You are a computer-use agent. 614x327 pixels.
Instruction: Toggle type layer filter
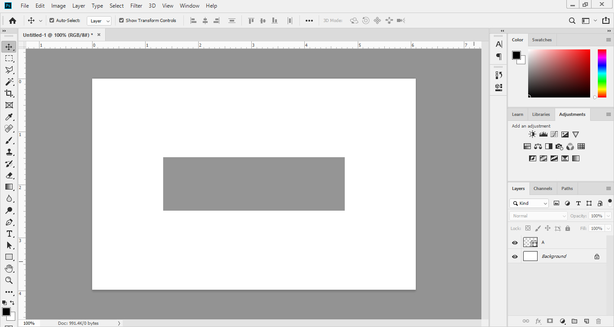pos(578,203)
